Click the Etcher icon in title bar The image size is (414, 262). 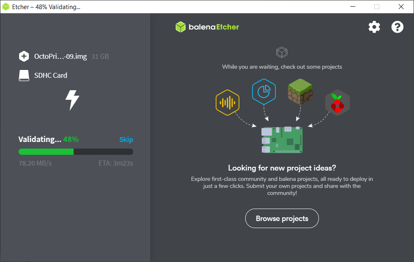coord(6,7)
